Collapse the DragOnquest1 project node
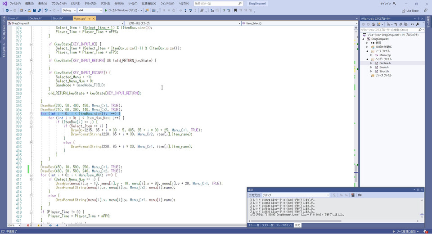The width and height of the screenshot is (432, 243). [364, 39]
